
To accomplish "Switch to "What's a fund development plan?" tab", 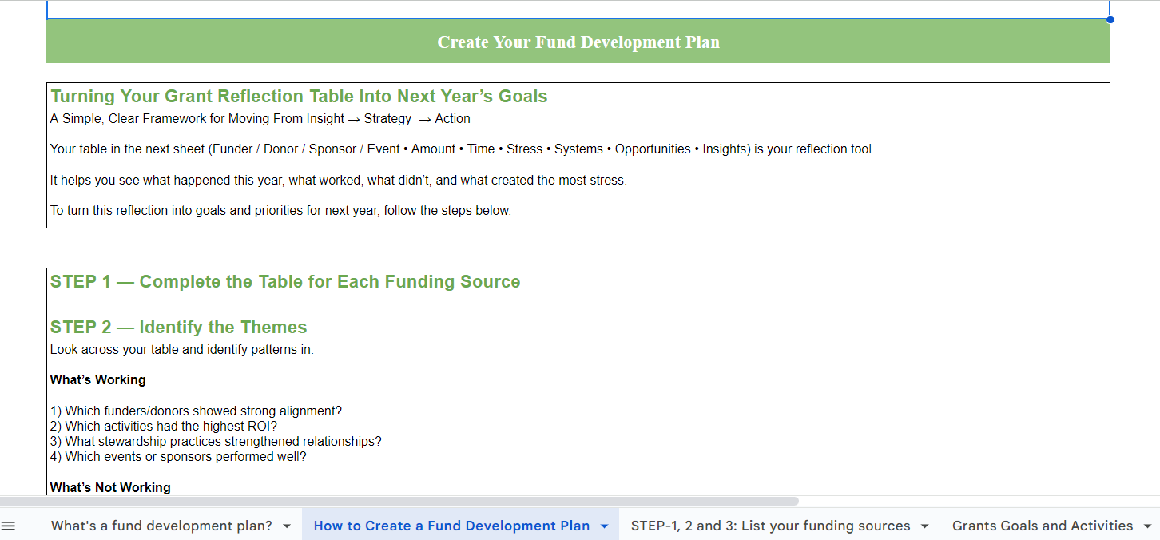I will coord(161,526).
